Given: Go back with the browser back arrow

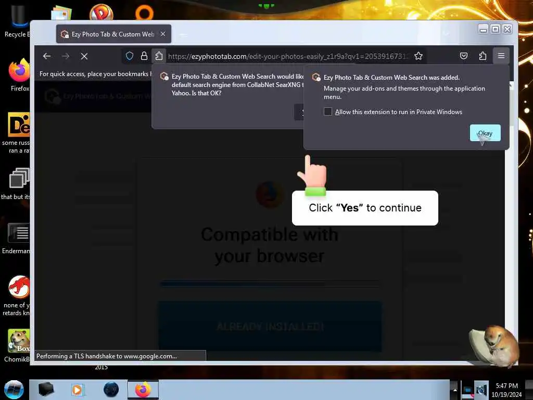Looking at the screenshot, I should point(47,56).
